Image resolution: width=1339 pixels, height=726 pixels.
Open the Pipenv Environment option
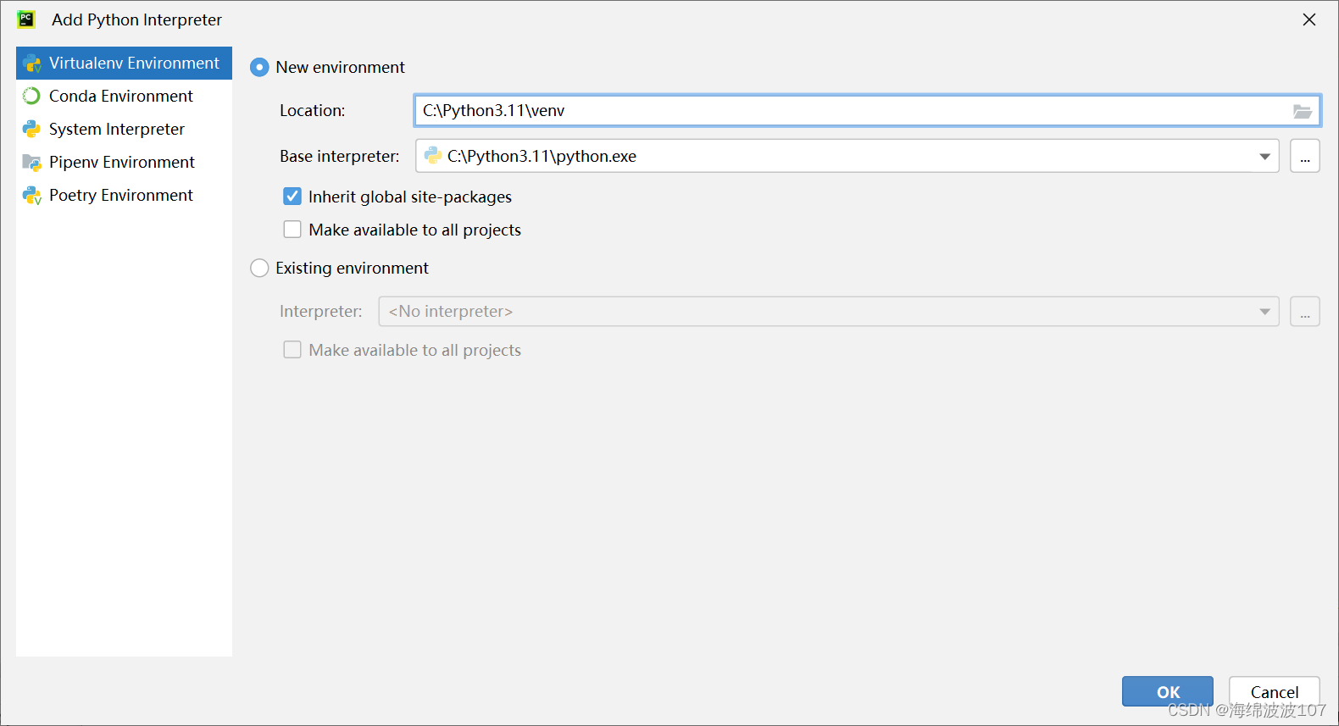click(124, 162)
